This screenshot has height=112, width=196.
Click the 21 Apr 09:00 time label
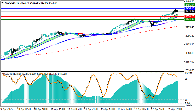tap(175, 109)
